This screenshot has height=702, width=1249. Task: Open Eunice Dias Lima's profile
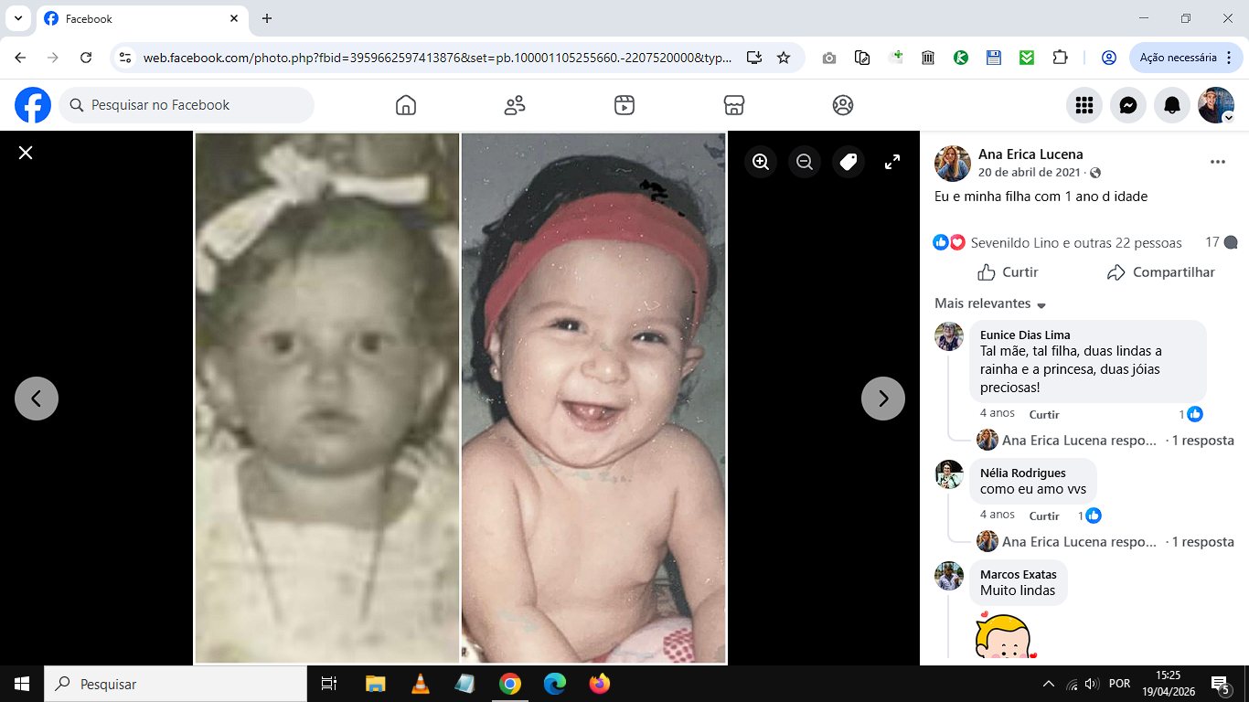(x=1025, y=335)
